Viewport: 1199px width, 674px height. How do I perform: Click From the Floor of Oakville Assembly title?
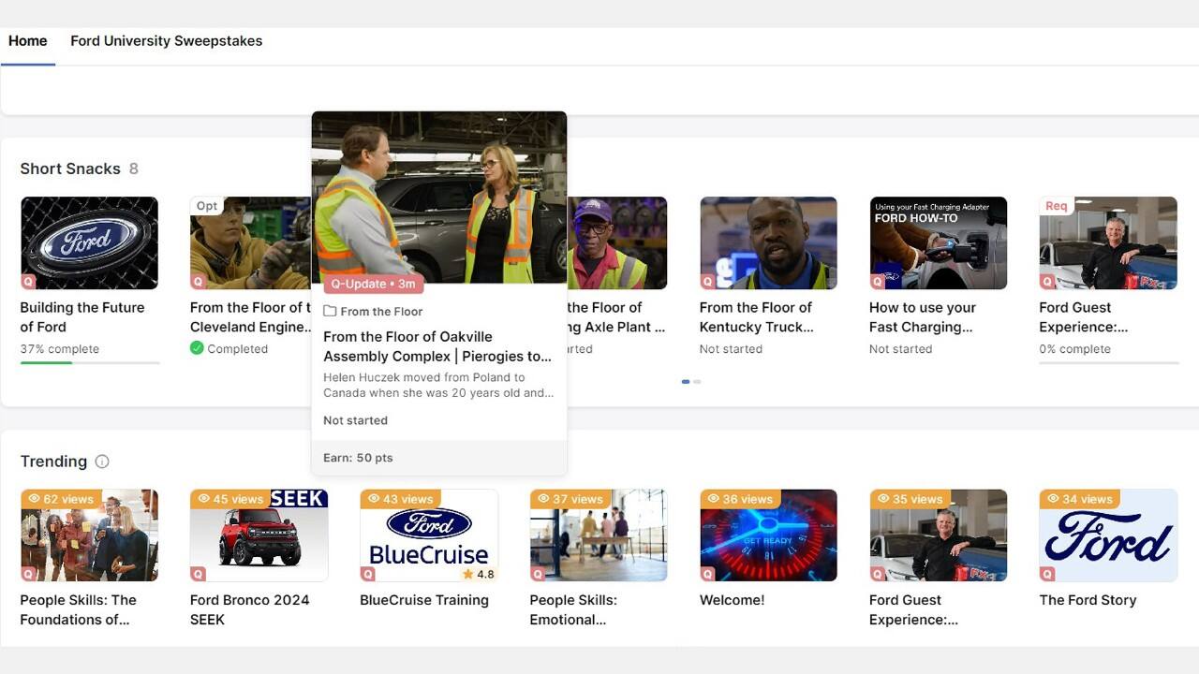click(x=437, y=346)
